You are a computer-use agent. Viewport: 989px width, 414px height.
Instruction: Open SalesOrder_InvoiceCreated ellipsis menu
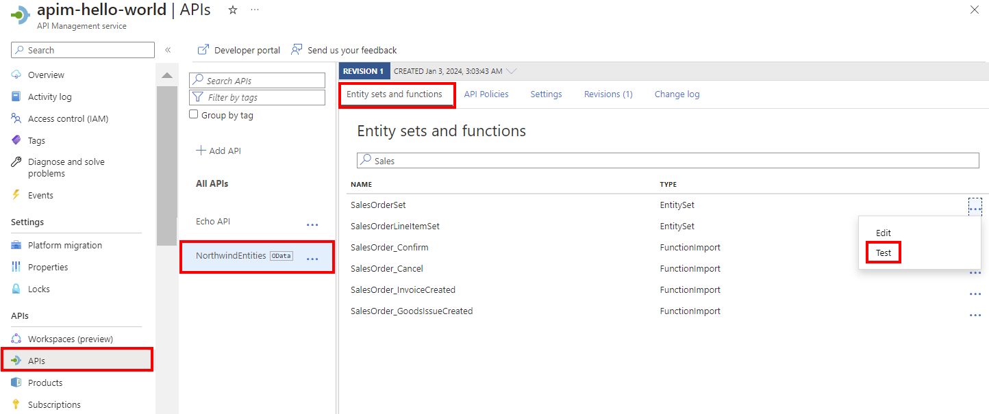click(x=975, y=294)
